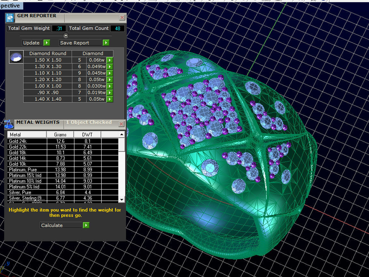Select the Gold 22k row

click(x=63, y=147)
